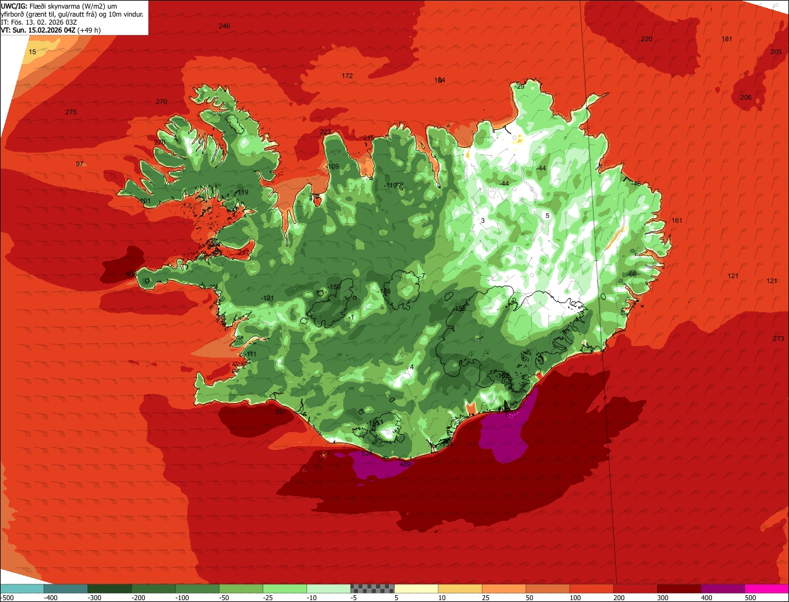Screen dimensions: 789x602
Task: Click the map value '15' on the yellow patch
Action: (33, 52)
